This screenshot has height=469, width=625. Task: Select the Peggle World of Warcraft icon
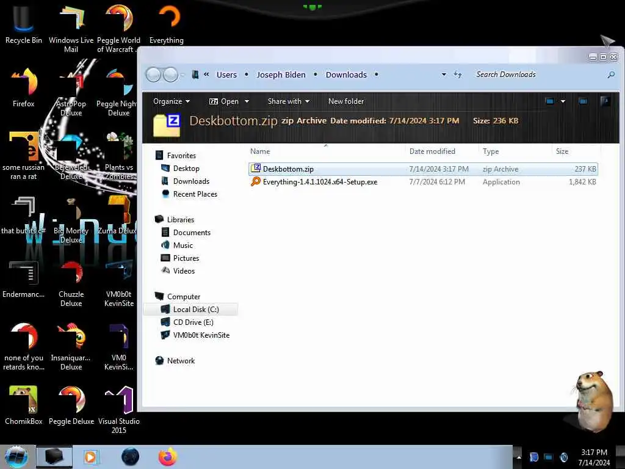118,28
